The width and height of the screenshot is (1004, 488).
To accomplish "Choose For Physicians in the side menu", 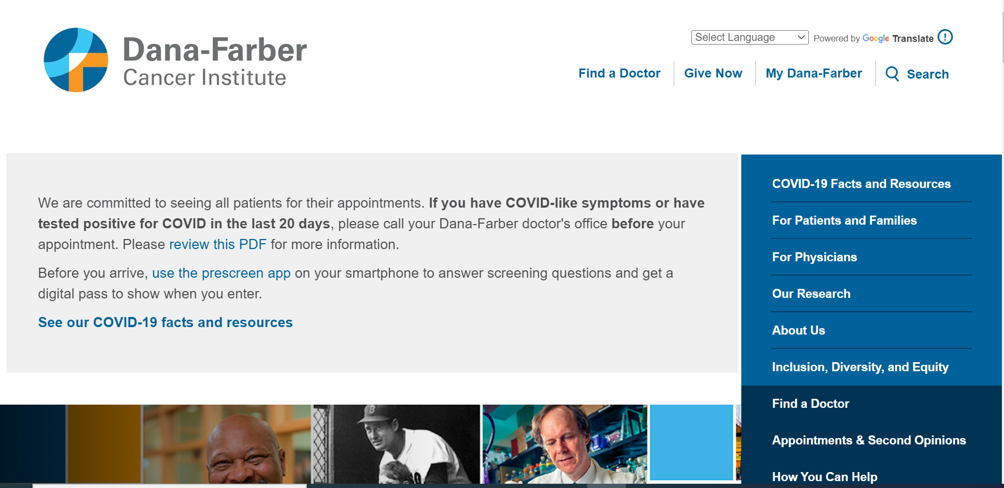I will [814, 257].
